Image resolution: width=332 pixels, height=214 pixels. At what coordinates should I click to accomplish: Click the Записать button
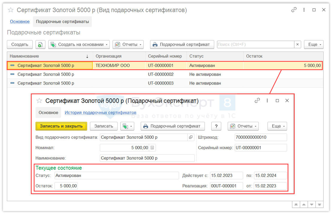click(x=104, y=126)
